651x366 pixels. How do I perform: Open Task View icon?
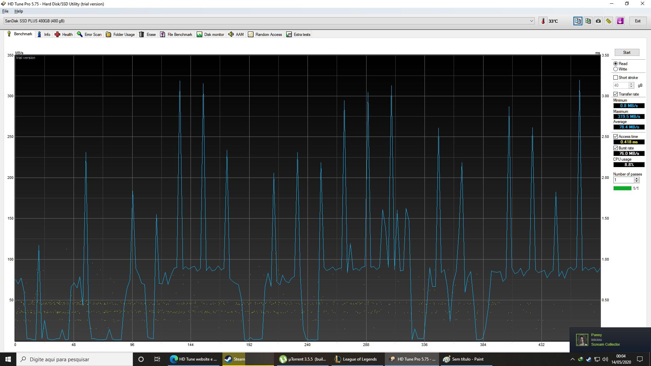[157, 359]
